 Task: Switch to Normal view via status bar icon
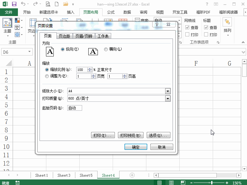[x=160, y=182]
